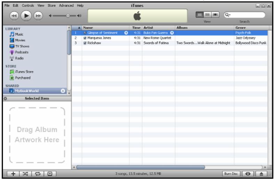Image resolution: width=274 pixels, height=179 pixels.
Task: Create a new playlist with plus button
Action: [x=13, y=174]
